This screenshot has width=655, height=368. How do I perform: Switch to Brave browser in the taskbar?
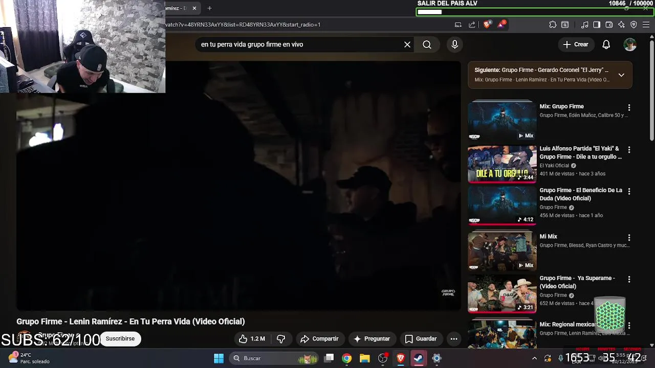point(401,358)
